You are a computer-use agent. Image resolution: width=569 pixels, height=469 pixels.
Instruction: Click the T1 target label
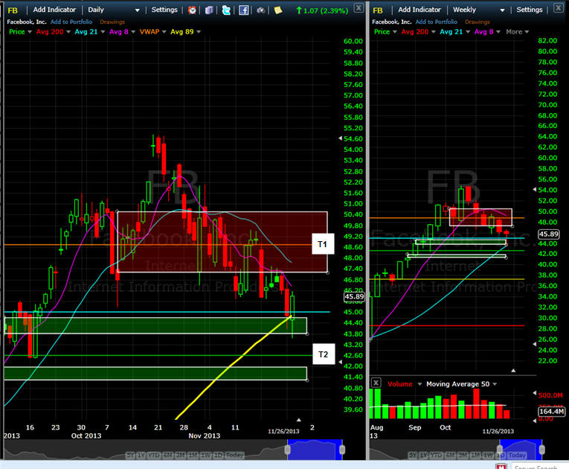[322, 244]
